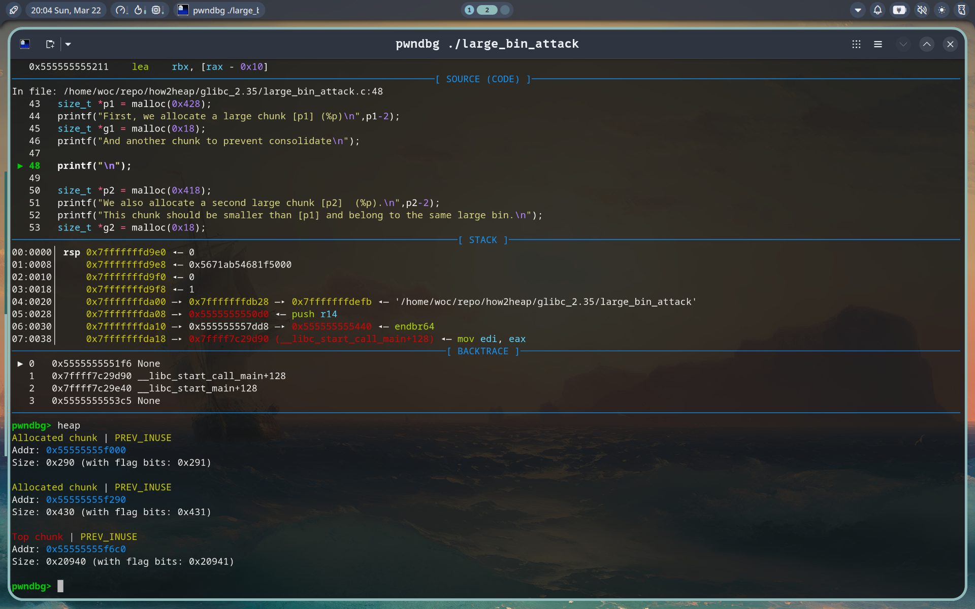This screenshot has width=975, height=609.
Task: Switch to workspace 1
Action: click(469, 10)
